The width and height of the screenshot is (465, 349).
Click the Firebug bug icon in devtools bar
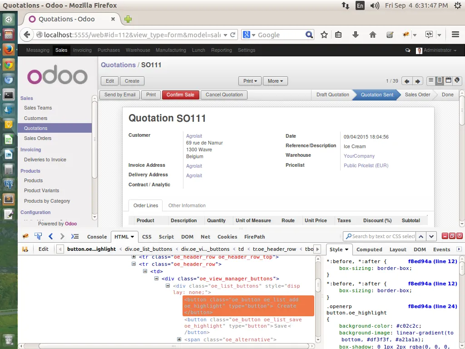[x=25, y=236]
